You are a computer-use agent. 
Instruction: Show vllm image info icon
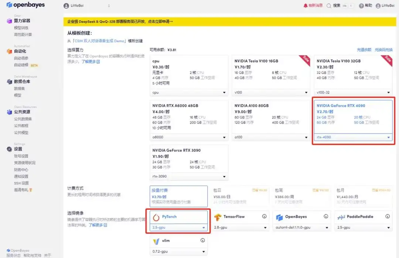coord(202,240)
